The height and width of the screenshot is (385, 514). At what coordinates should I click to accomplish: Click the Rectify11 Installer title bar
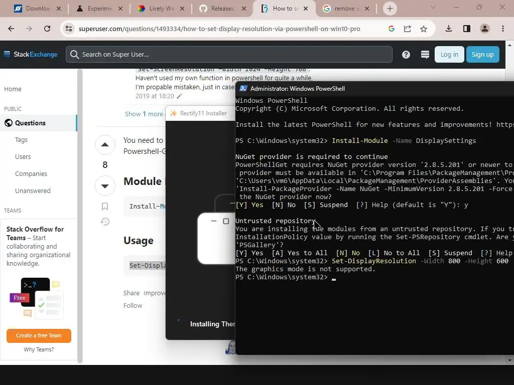coord(201,113)
